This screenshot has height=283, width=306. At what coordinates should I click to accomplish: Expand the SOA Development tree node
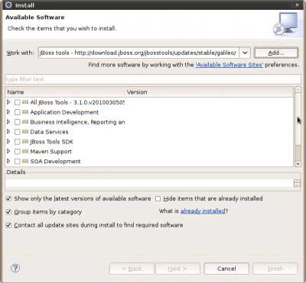coord(8,161)
